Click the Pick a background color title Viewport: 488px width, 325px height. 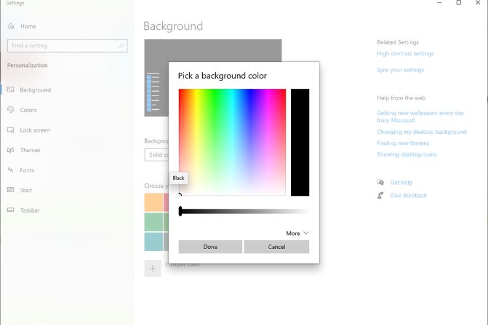click(x=223, y=75)
